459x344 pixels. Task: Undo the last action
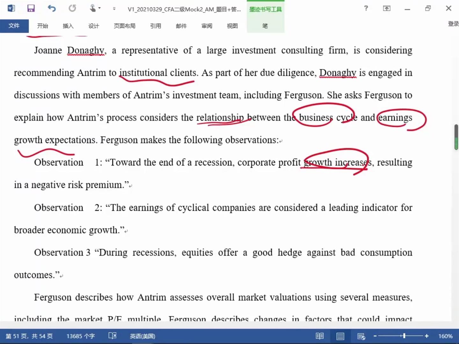coord(52,8)
